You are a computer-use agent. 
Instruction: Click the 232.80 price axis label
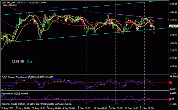point(174,20)
